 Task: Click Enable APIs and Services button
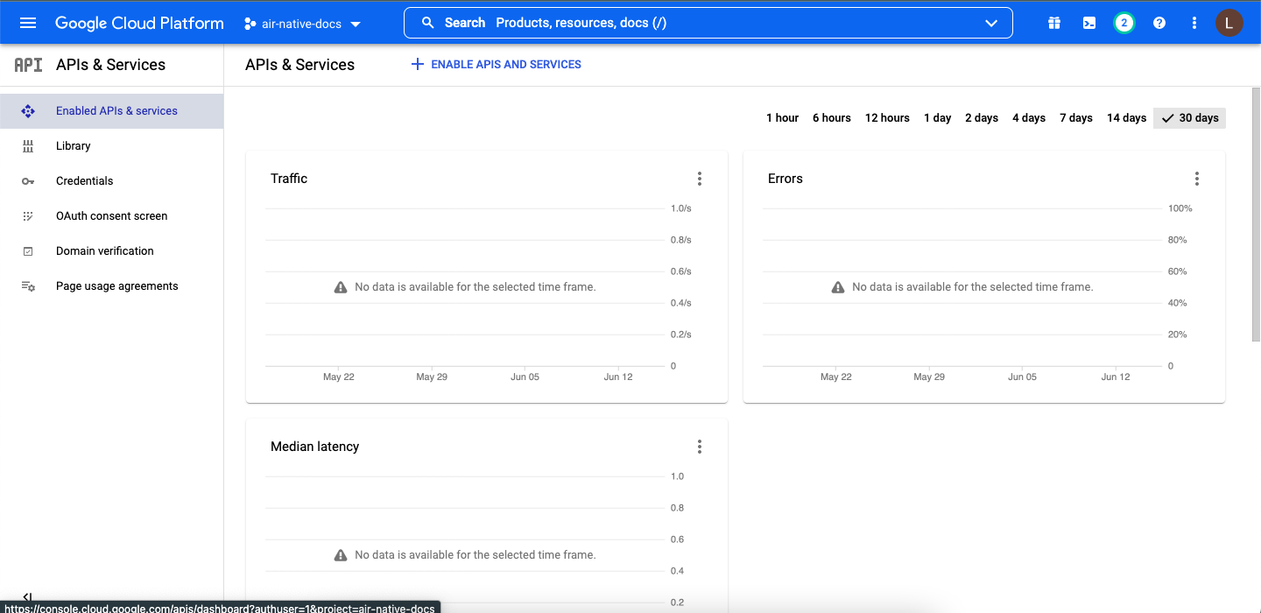(x=496, y=64)
